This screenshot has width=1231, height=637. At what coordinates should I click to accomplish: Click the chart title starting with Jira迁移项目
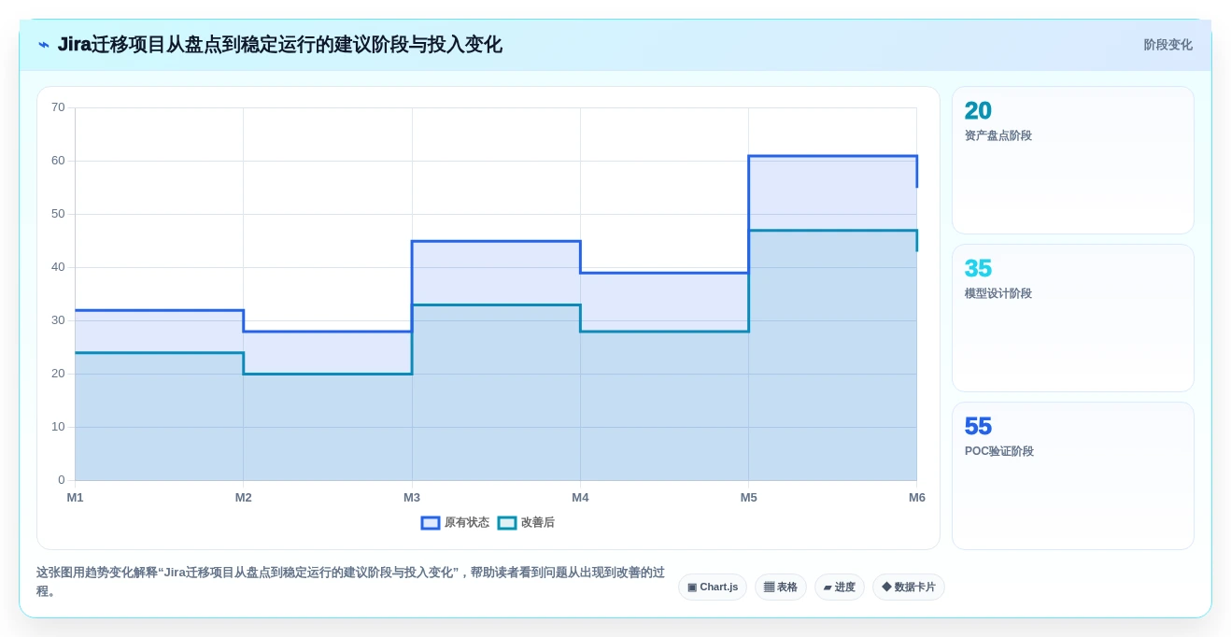pyautogui.click(x=280, y=45)
